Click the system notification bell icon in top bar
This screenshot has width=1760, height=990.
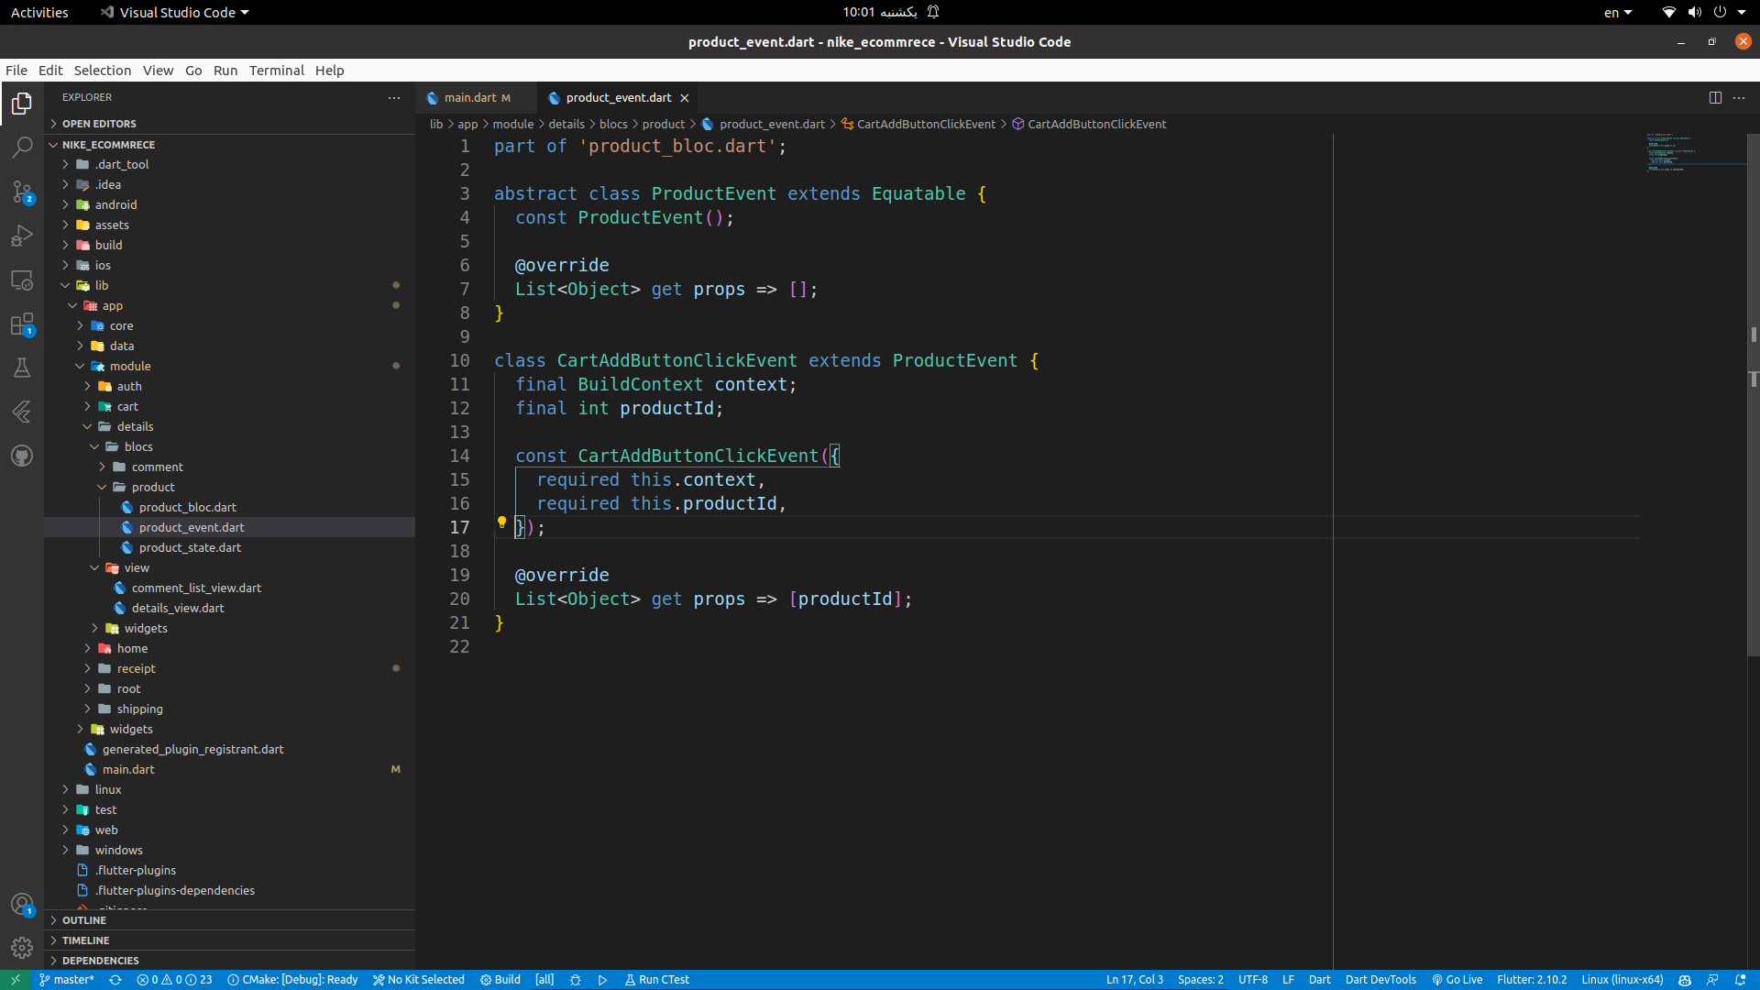click(x=933, y=12)
